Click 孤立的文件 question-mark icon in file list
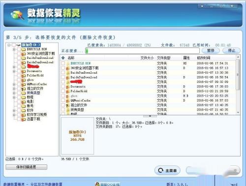 click(68, 105)
